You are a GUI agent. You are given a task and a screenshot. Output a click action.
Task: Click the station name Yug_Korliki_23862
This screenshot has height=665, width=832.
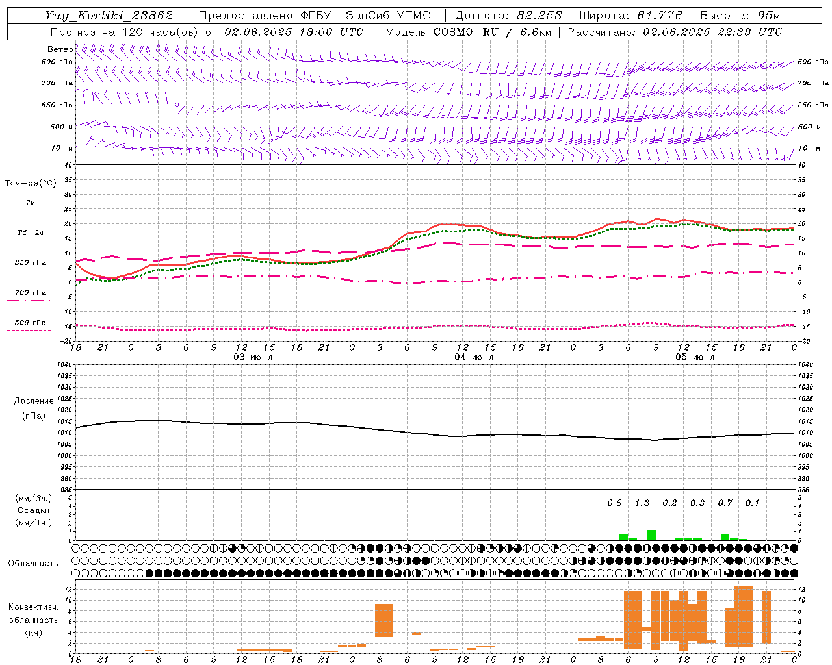[x=109, y=16]
